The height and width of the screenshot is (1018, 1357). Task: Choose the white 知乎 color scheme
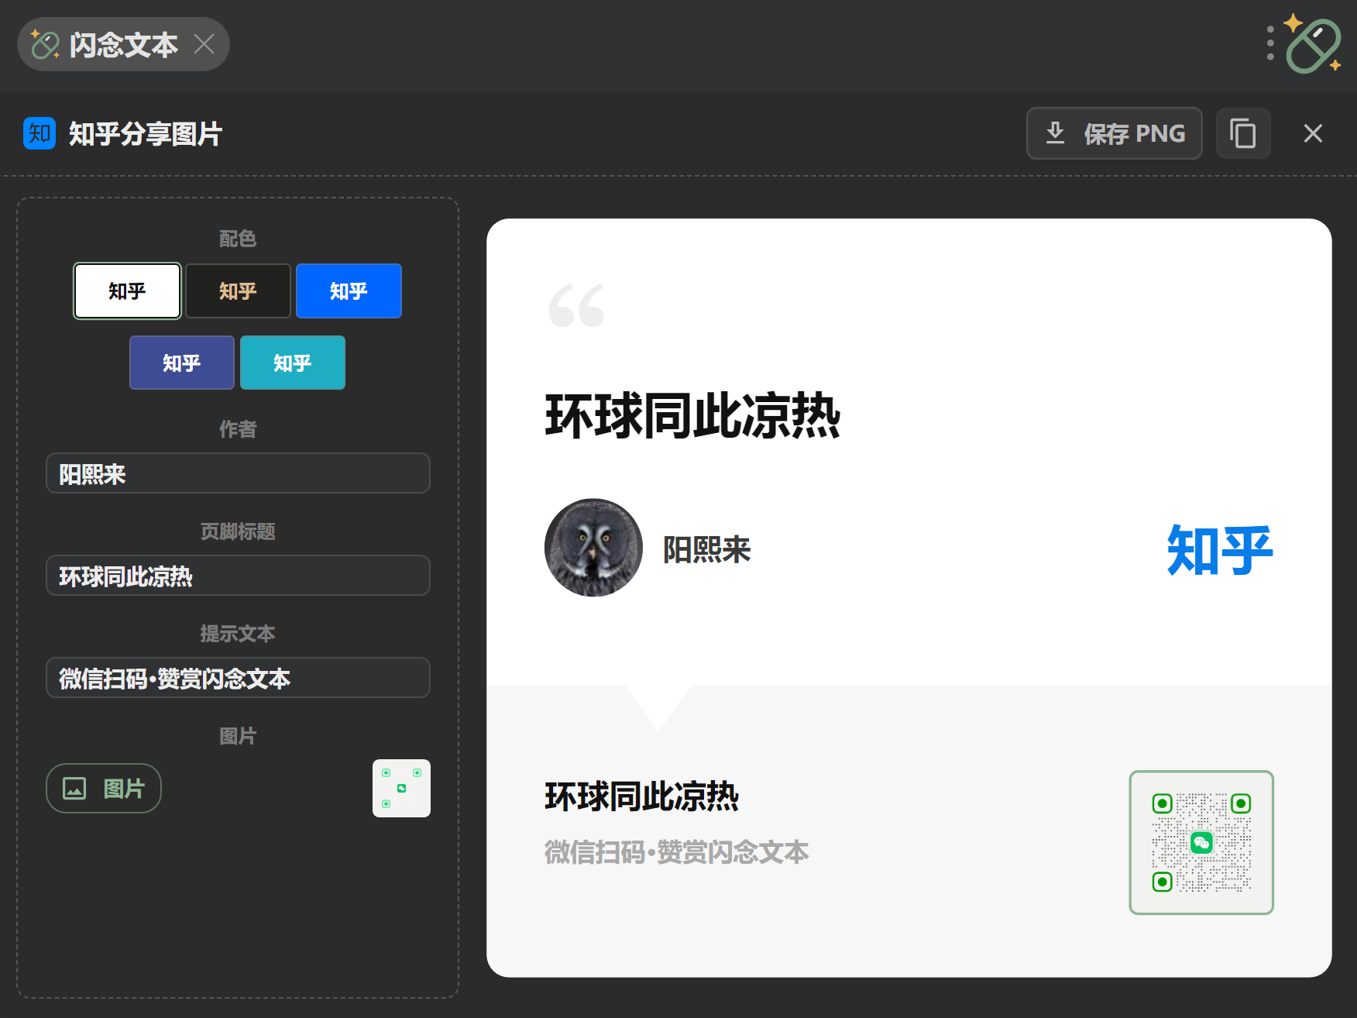(127, 291)
